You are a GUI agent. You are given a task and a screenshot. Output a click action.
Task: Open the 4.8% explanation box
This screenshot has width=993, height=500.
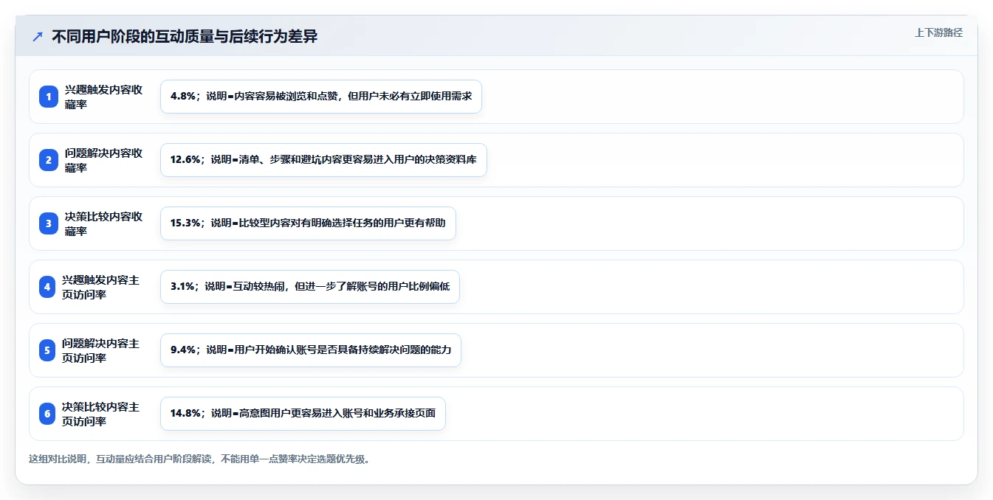(x=321, y=97)
